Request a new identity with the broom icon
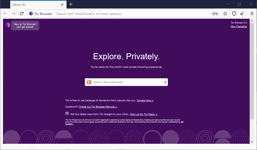Image resolution: width=257 pixels, height=150 pixels. [242, 13]
